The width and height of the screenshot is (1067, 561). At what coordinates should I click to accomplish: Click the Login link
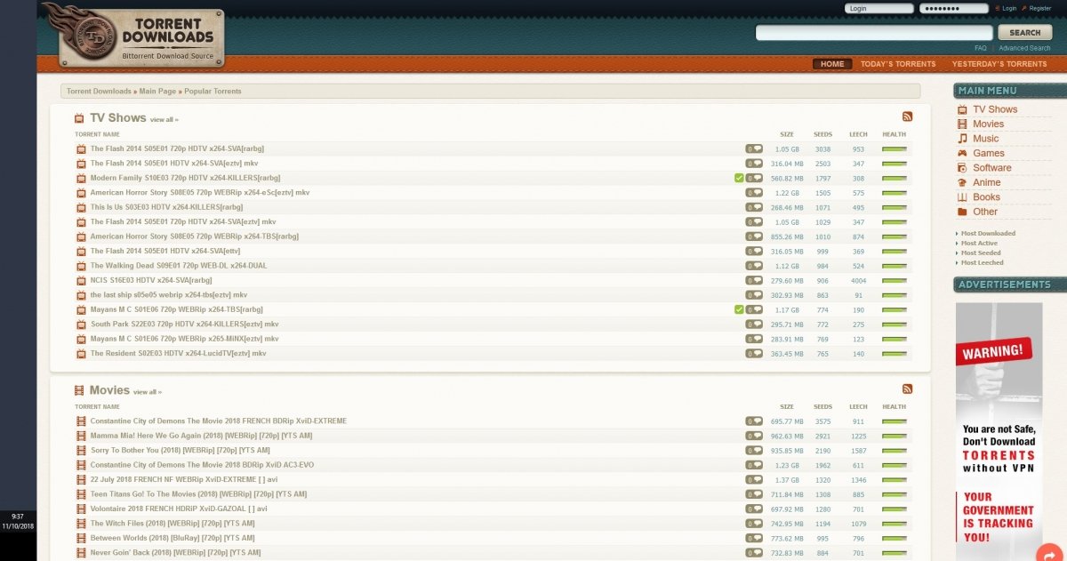(x=1009, y=8)
